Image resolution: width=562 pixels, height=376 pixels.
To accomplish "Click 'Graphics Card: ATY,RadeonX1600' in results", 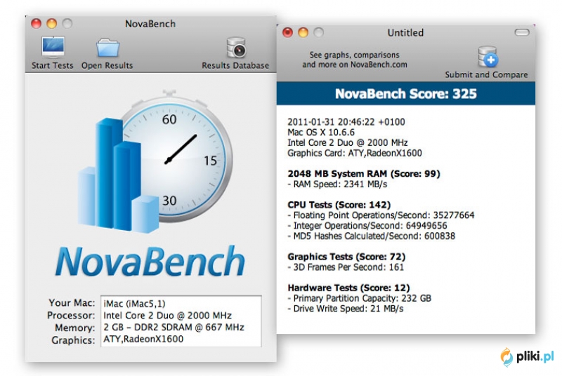I will [x=355, y=153].
